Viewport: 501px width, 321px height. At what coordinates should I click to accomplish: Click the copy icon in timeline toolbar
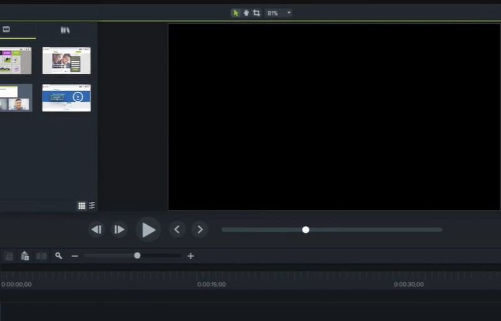tap(9, 256)
